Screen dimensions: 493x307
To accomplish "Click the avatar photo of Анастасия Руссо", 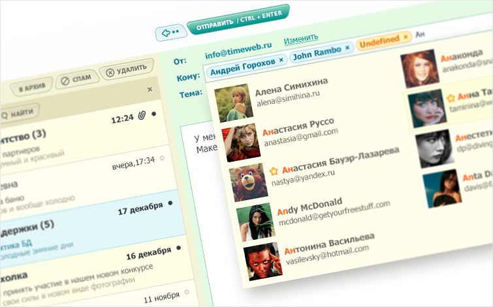I will (x=241, y=143).
